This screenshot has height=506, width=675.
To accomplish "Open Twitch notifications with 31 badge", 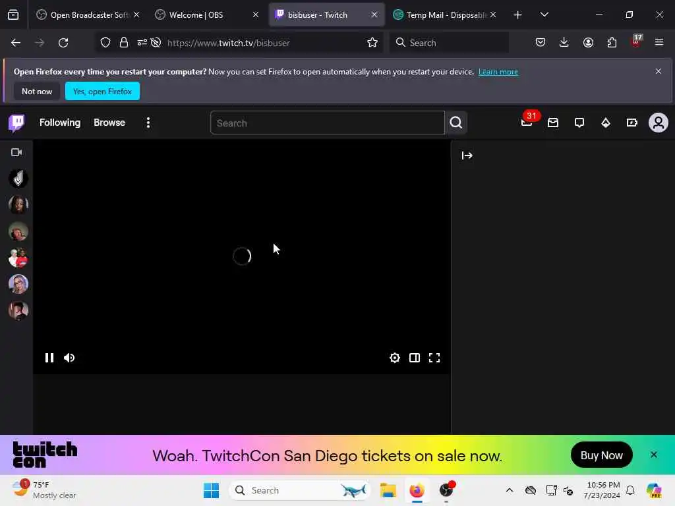I will [527, 123].
